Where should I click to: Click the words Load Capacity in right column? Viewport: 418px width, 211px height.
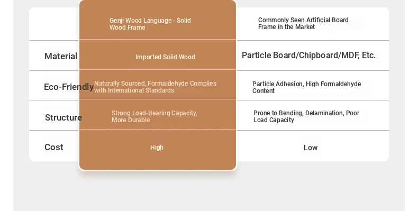[x=274, y=120]
